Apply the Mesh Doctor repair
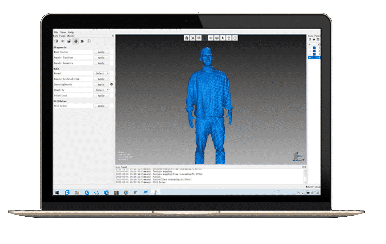Image resolution: width=386 pixels, height=244 pixels. coord(101,52)
